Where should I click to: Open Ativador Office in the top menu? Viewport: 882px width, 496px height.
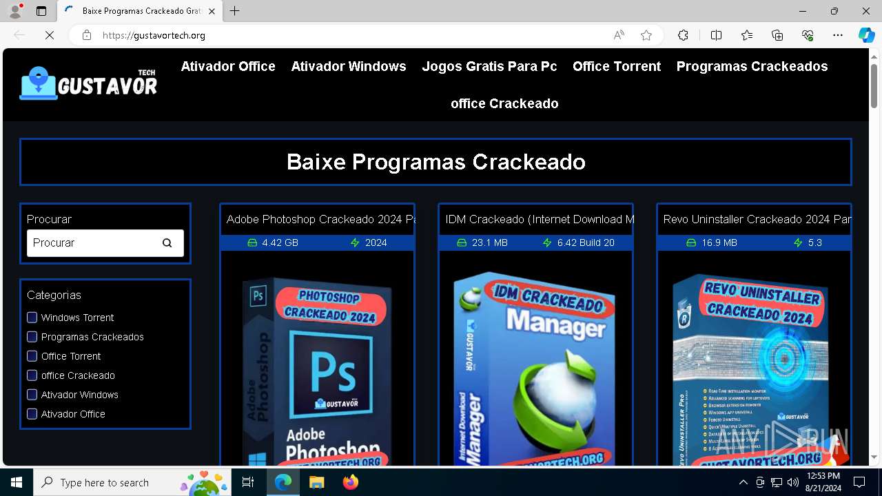pyautogui.click(x=228, y=66)
